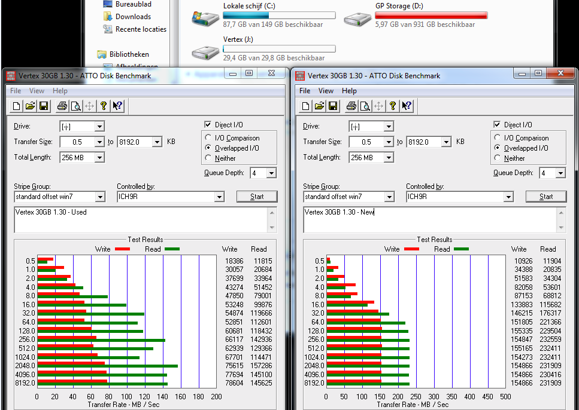The image size is (579, 410).
Task: Click the Bureaublad icon in Explorer sidebar
Action: [107, 4]
